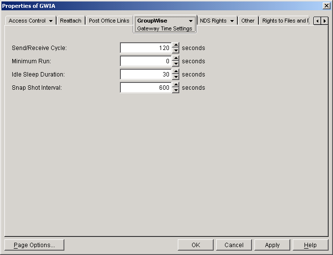Expand the NDS Rights tab dropdown arrow
This screenshot has height=255, width=333.
click(232, 21)
